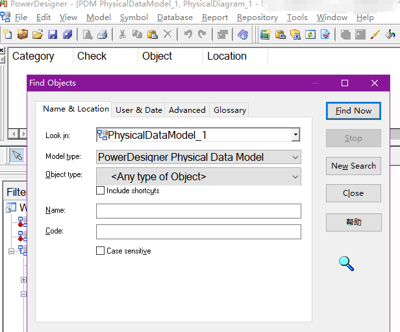The image size is (400, 332).
Task: Collapse the lowest minus node in tree
Action: point(23,294)
